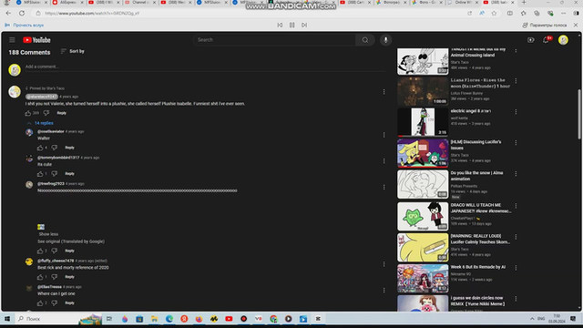The width and height of the screenshot is (583, 328).
Task: Open the Windows Start menu
Action: 7,319
